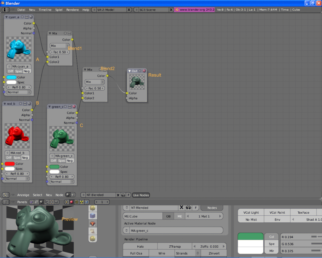Open the Help menu
This screenshot has width=322, height=258.
(86, 10)
